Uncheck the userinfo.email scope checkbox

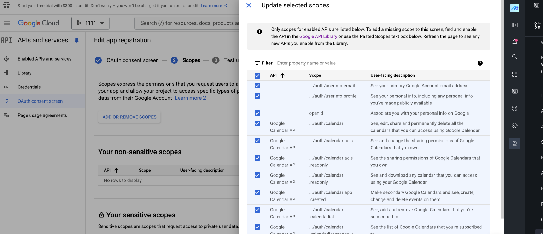click(257, 86)
